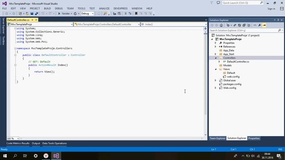285x160 pixels.
Task: Click the Sign in link
Action: (x=271, y=9)
